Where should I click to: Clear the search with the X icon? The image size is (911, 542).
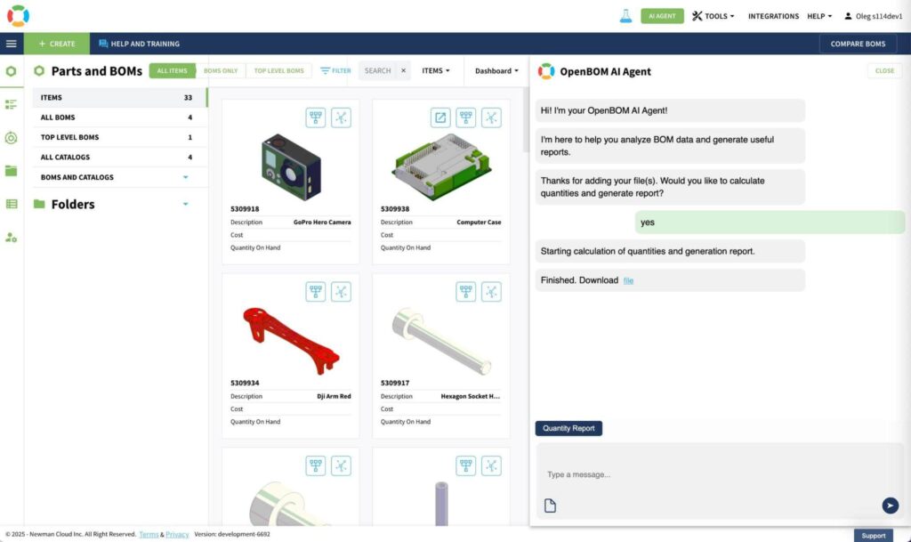(403, 71)
